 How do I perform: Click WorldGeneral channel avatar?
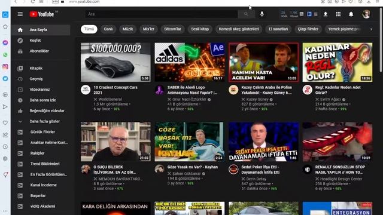(86, 90)
